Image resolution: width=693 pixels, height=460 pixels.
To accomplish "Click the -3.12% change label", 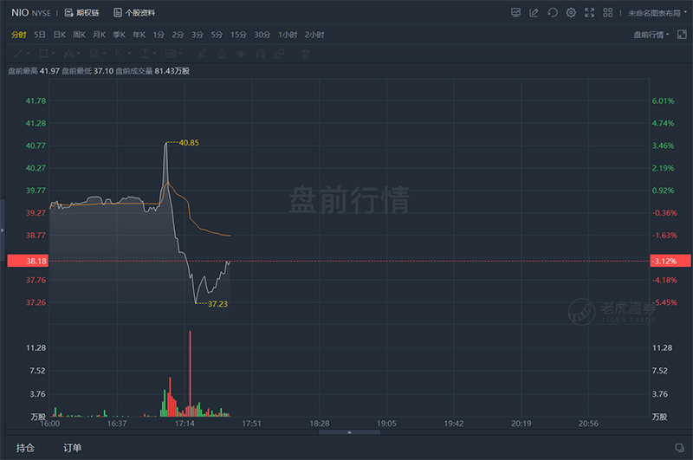I will click(670, 261).
